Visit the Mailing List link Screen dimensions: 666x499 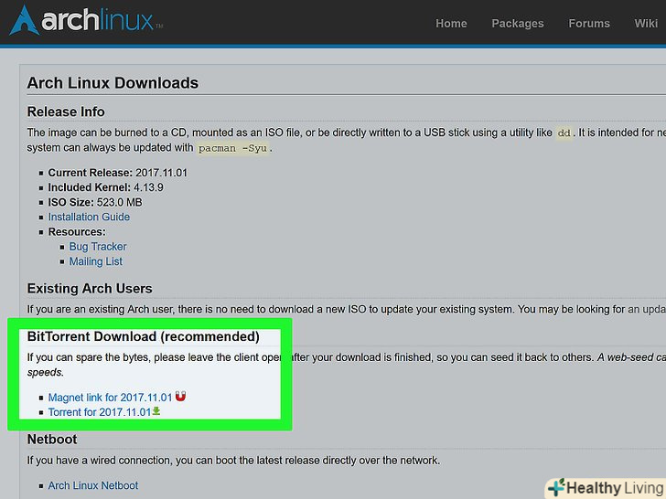point(95,261)
